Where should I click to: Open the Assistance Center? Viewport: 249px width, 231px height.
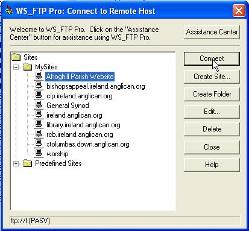click(x=212, y=32)
